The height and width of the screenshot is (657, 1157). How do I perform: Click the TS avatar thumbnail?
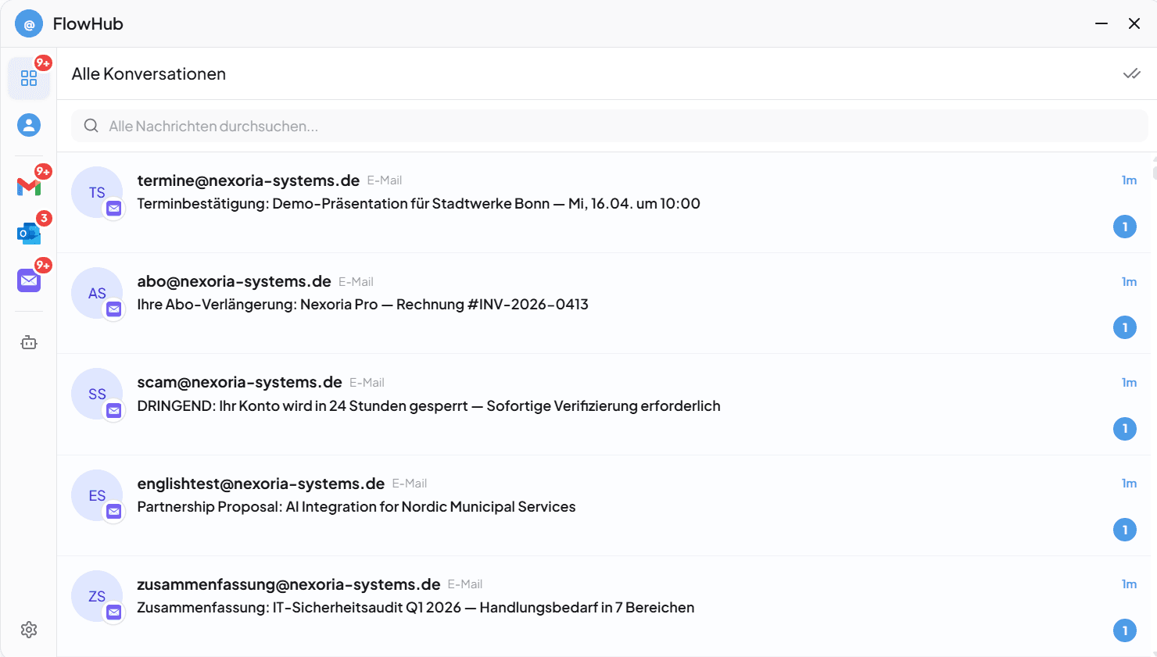point(97,192)
